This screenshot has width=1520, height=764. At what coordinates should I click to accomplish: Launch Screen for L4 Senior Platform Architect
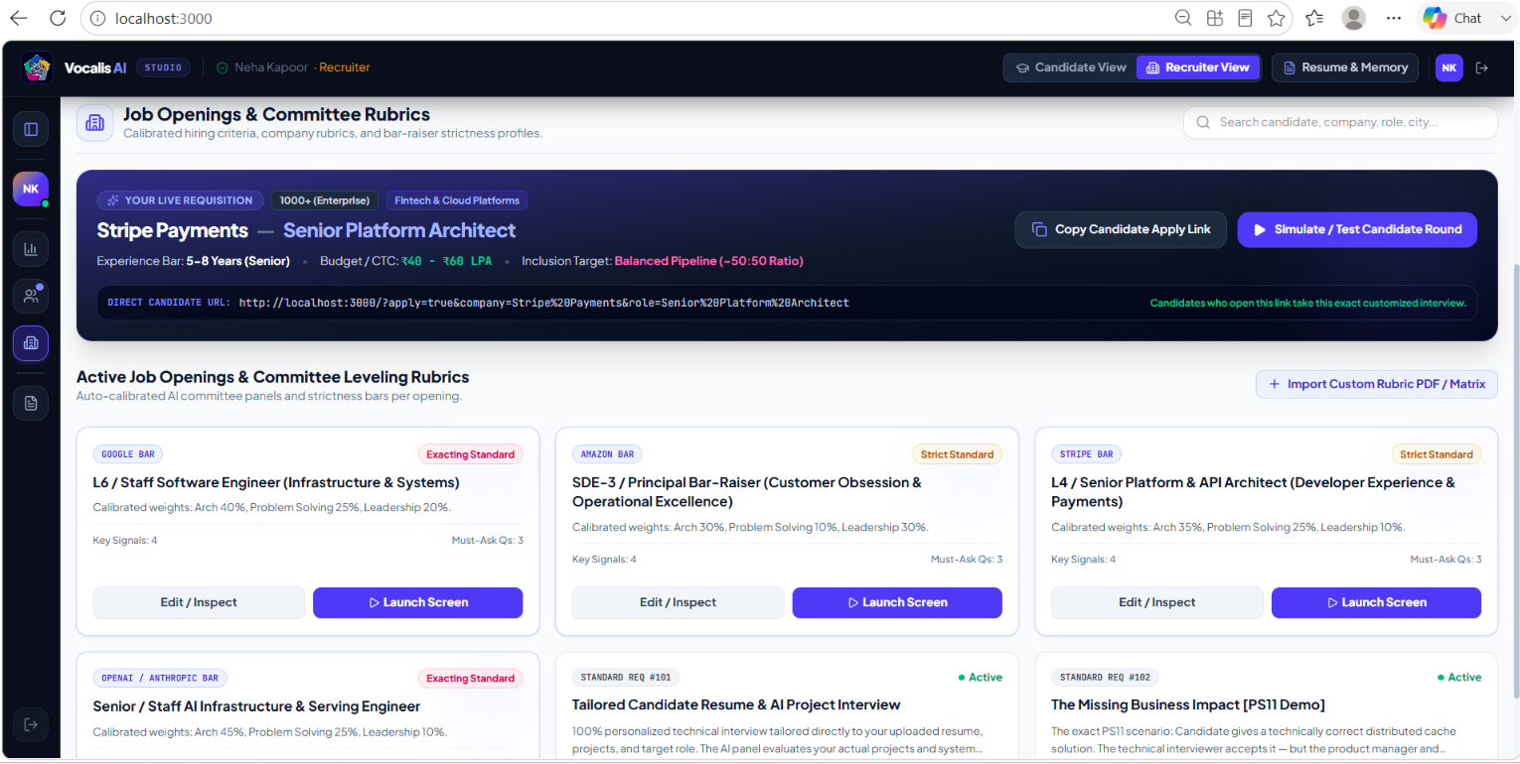tap(1376, 602)
